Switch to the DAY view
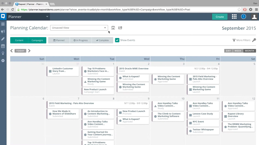This screenshot has height=145, width=259. pyautogui.click(x=228, y=51)
